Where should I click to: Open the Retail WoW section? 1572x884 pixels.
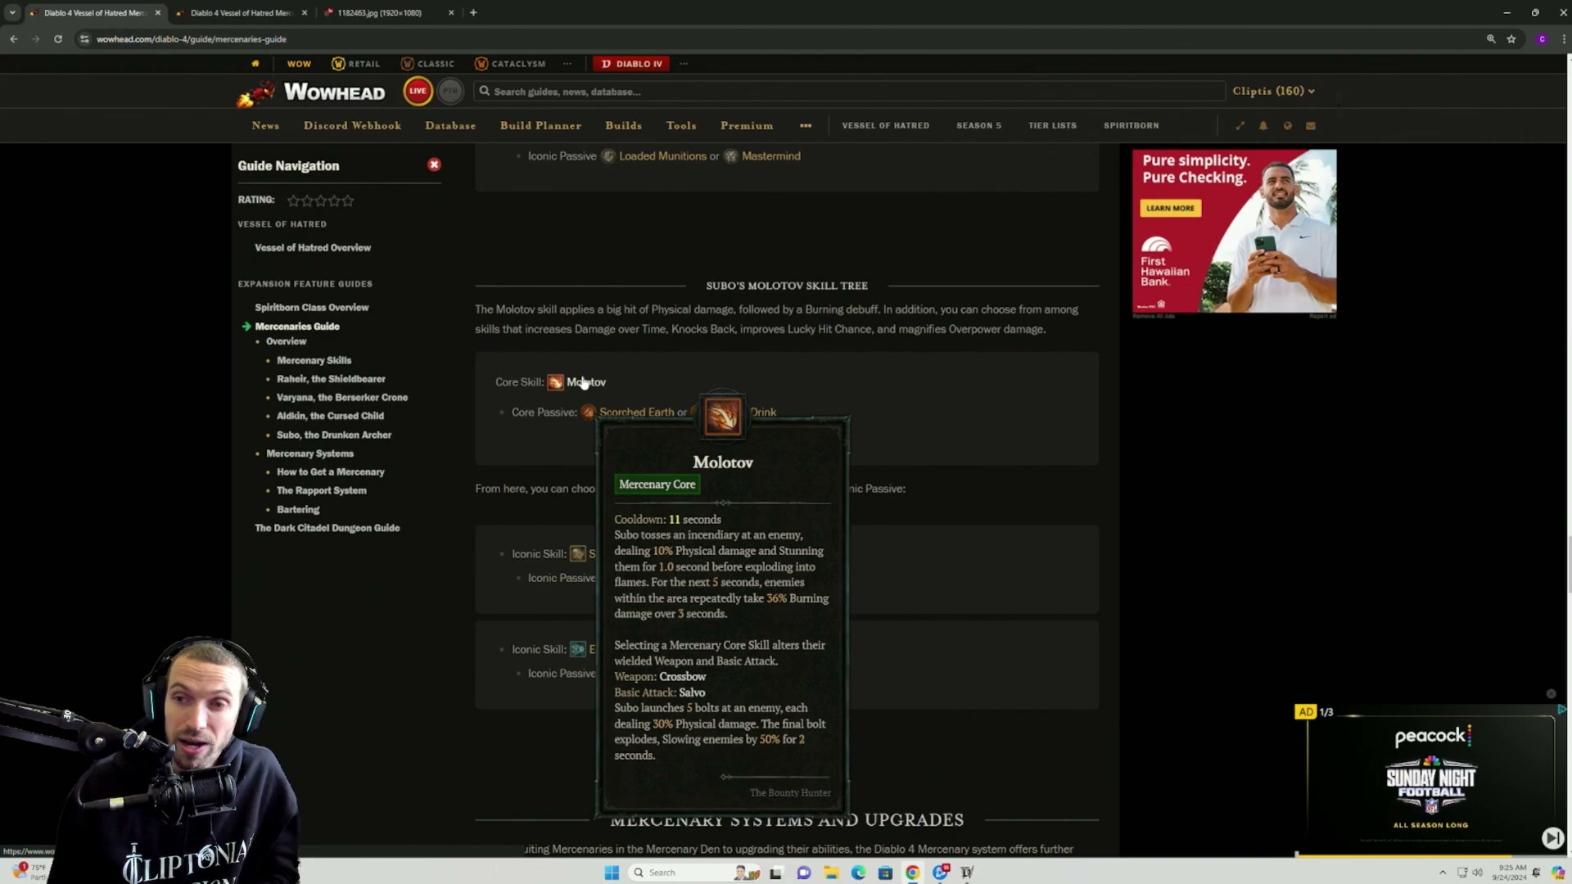coord(355,64)
